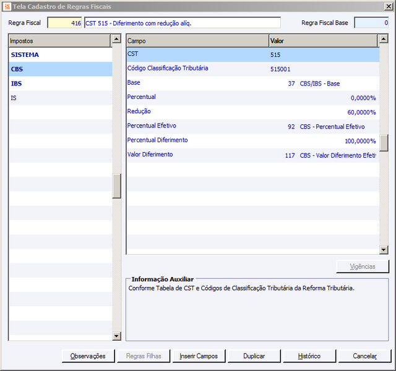396x371 pixels.
Task: Click the value 515001
Action: [280, 69]
